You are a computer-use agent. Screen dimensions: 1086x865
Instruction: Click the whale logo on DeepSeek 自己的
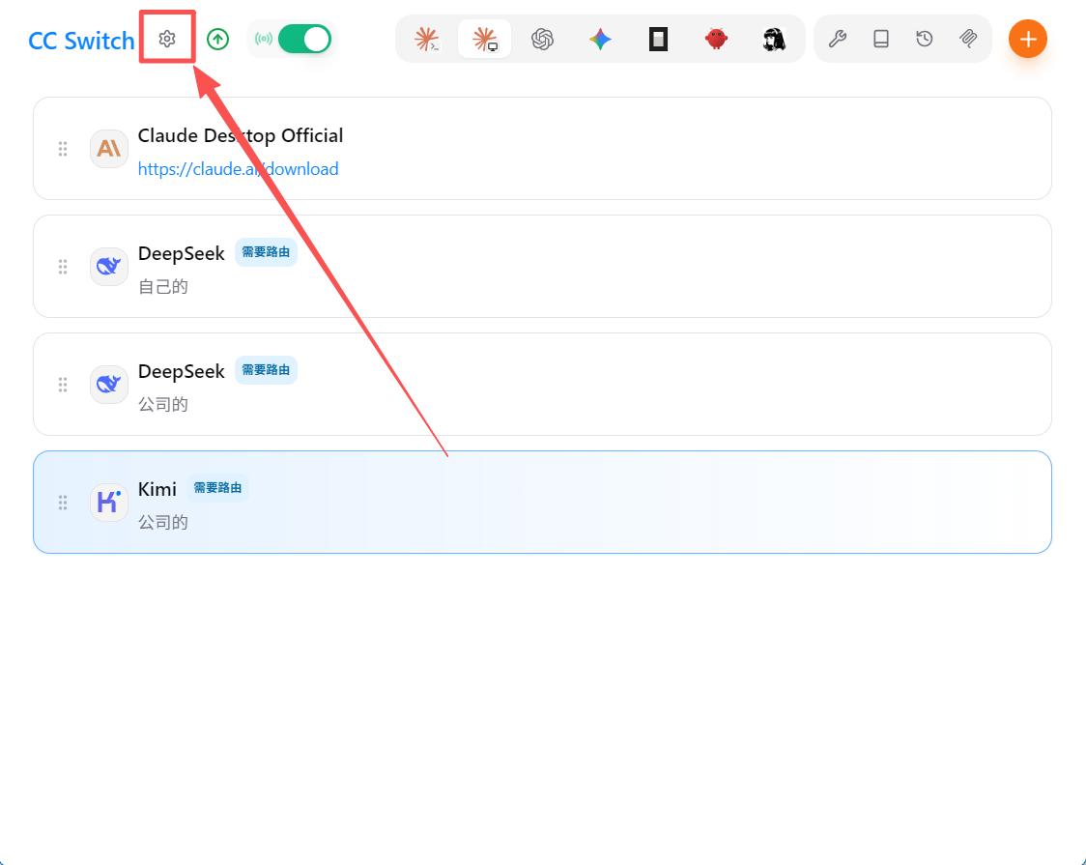(x=109, y=266)
